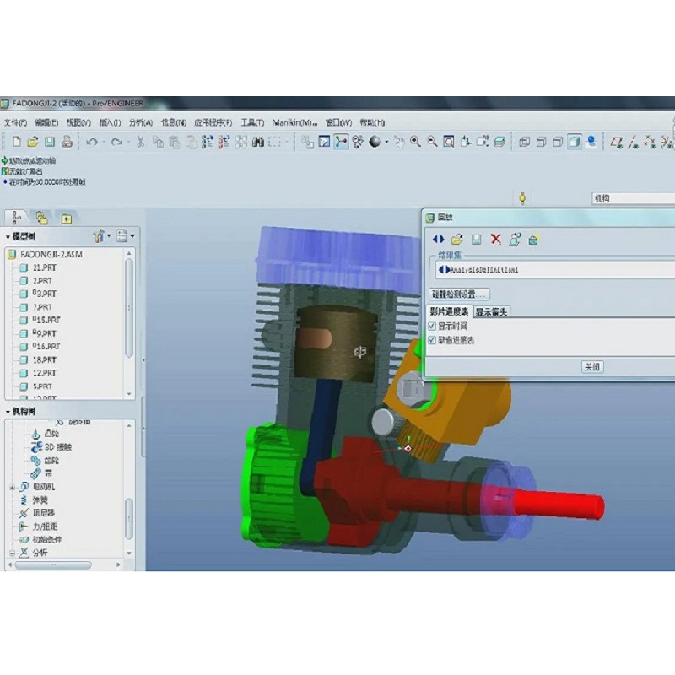Select 18.PRT in the model tree
This screenshot has height=675, width=675.
[45, 360]
